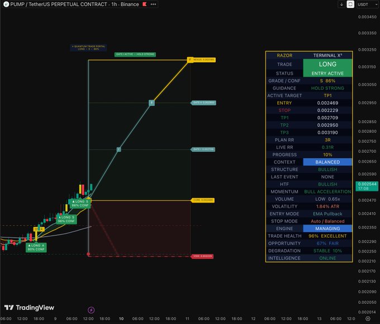Select the LONG A 80% CONF signal label
The image size is (380, 324).
click(x=36, y=247)
